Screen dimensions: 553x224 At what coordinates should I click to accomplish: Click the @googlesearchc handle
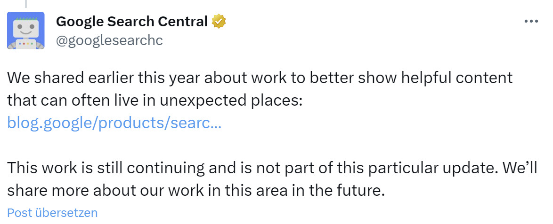tap(109, 40)
